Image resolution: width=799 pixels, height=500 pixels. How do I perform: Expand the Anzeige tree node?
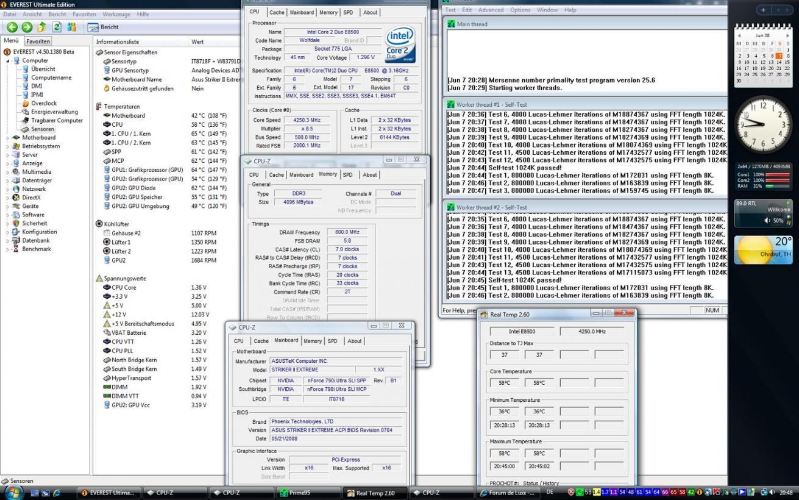coord(8,163)
